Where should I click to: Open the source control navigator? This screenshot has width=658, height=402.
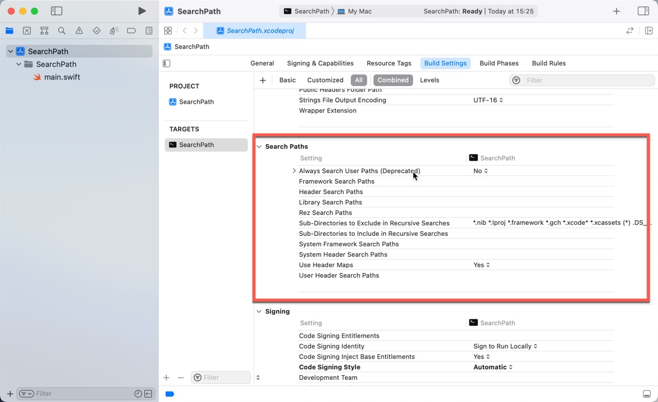tap(27, 31)
